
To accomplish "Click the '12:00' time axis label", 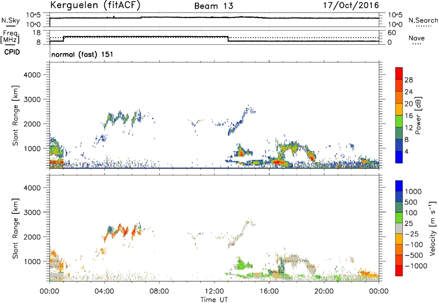I will click(214, 292).
